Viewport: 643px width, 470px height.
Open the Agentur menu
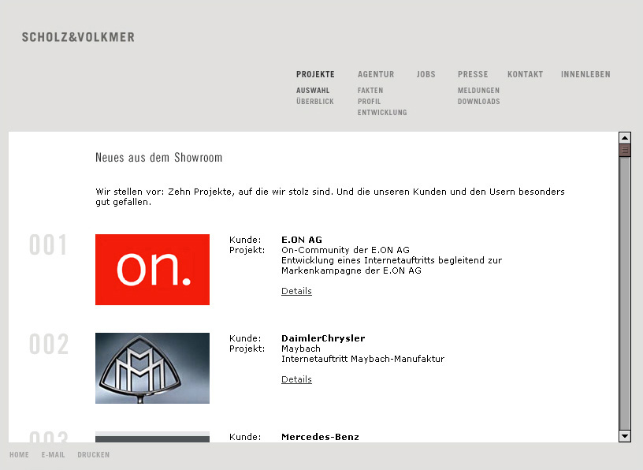coord(376,74)
